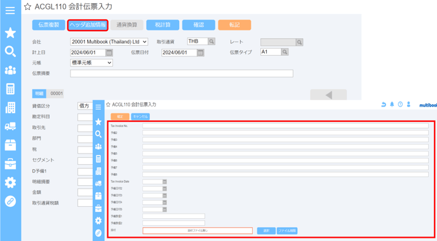
Task: Open hamburger menu in the popup window sidebar
Action: [x=98, y=107]
